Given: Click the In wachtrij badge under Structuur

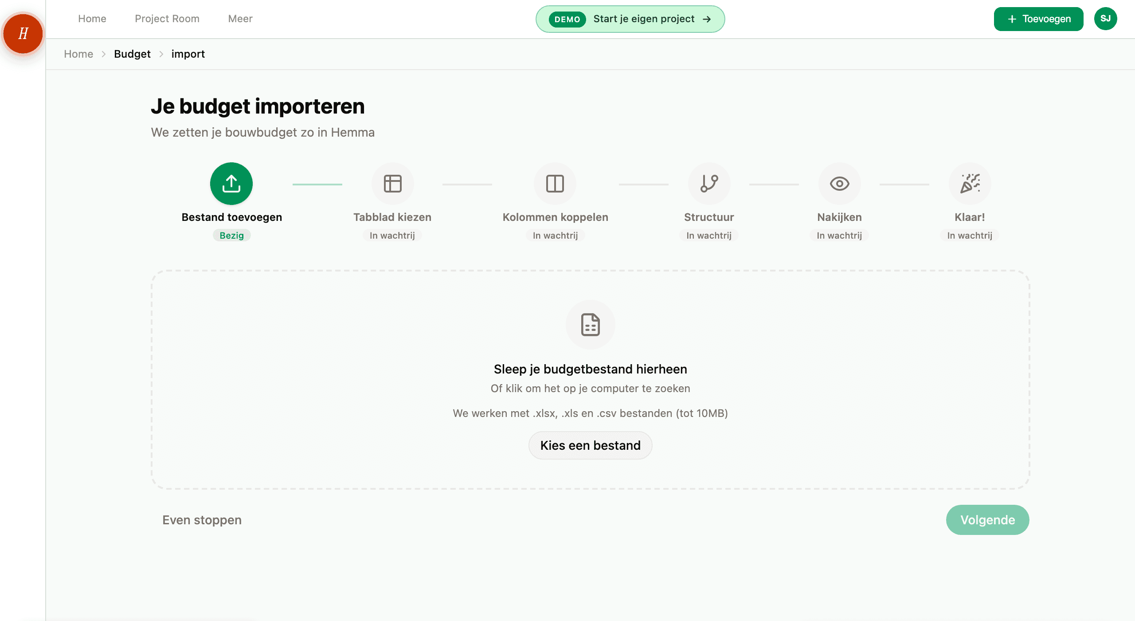Looking at the screenshot, I should (x=708, y=235).
